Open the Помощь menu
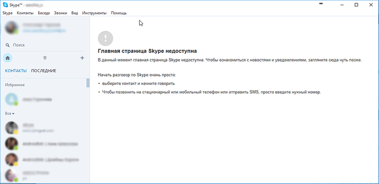This screenshot has width=379, height=184. 118,13
